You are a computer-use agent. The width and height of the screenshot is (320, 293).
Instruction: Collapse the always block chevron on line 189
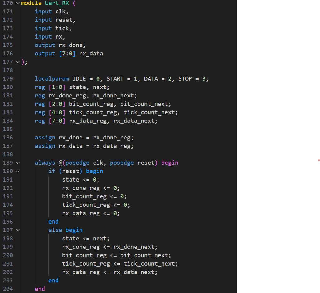pos(18,163)
